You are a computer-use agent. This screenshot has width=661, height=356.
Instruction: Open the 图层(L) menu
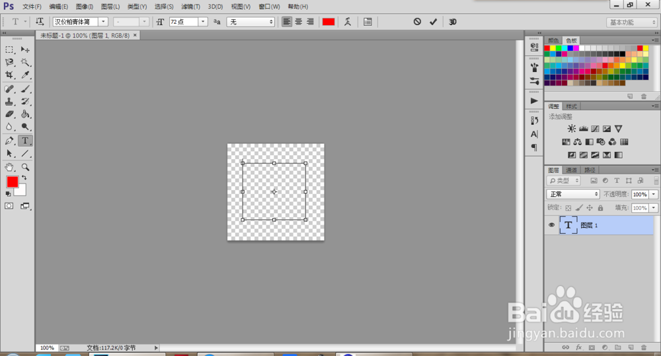coord(110,7)
